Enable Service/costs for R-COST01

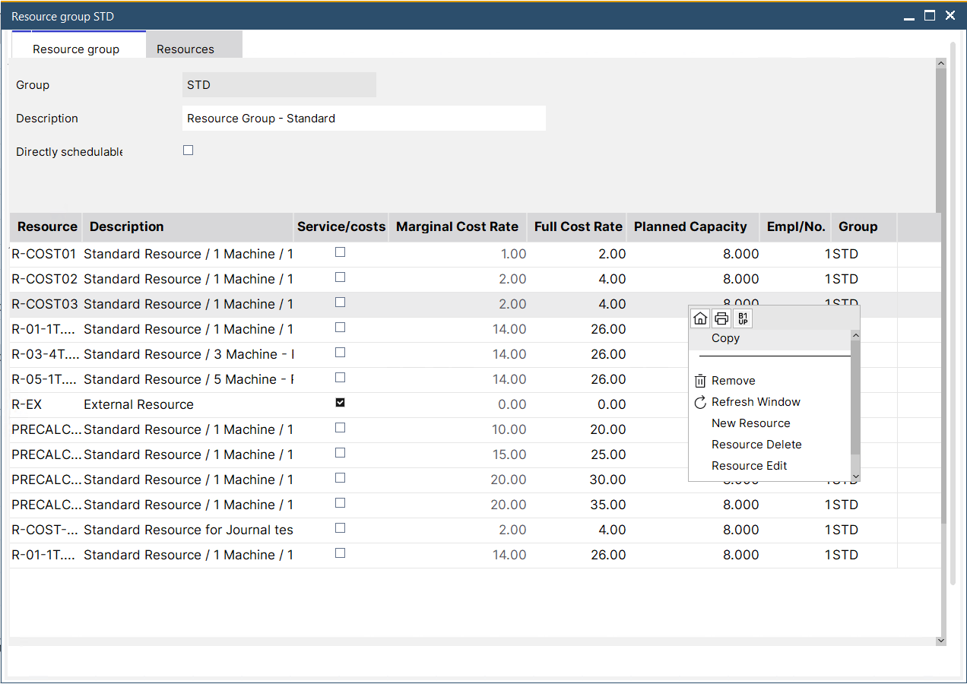pyautogui.click(x=340, y=252)
